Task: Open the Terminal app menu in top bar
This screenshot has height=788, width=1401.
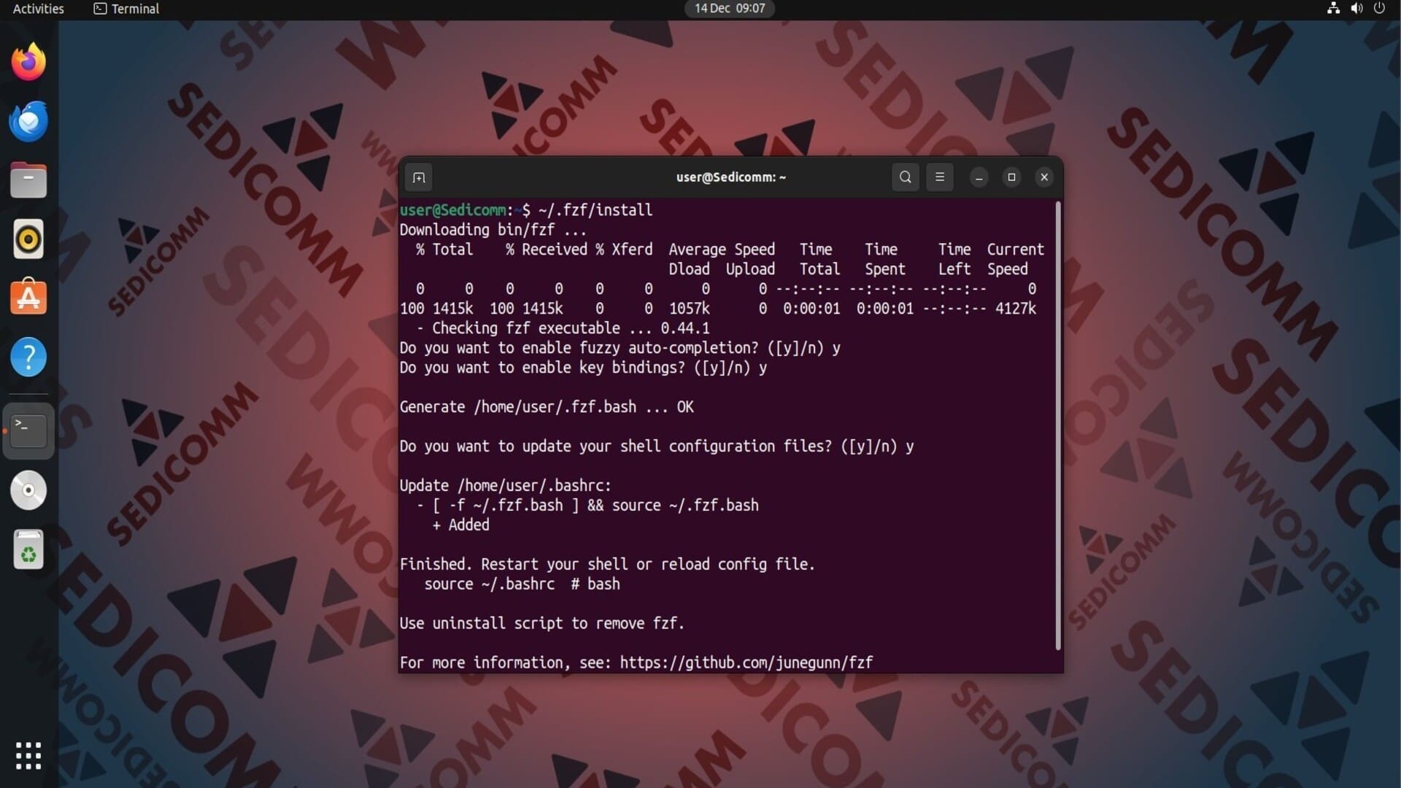Action: coord(126,9)
